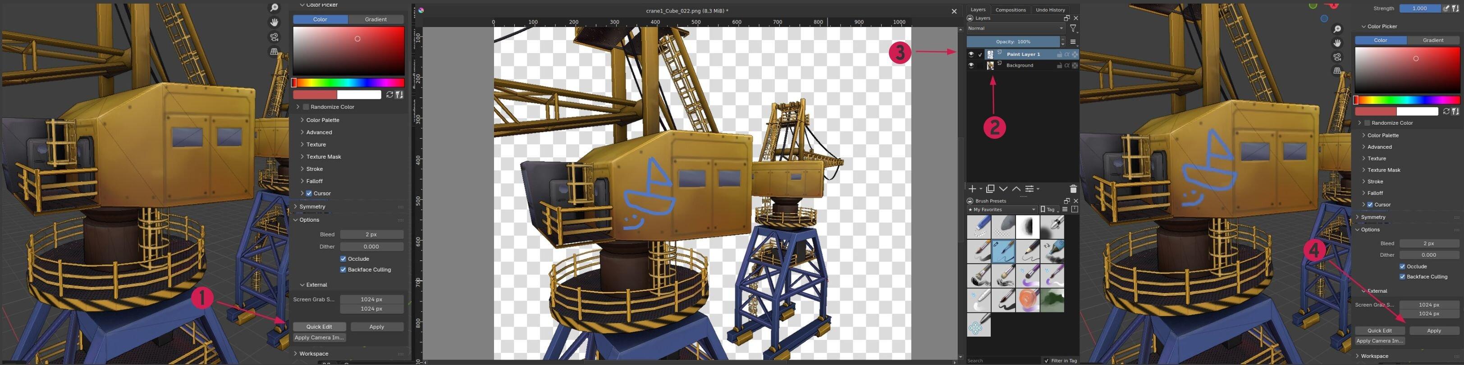Viewport: 1464px width, 365px height.
Task: Duplicate the layer using the Layers toolbar icon
Action: click(990, 189)
